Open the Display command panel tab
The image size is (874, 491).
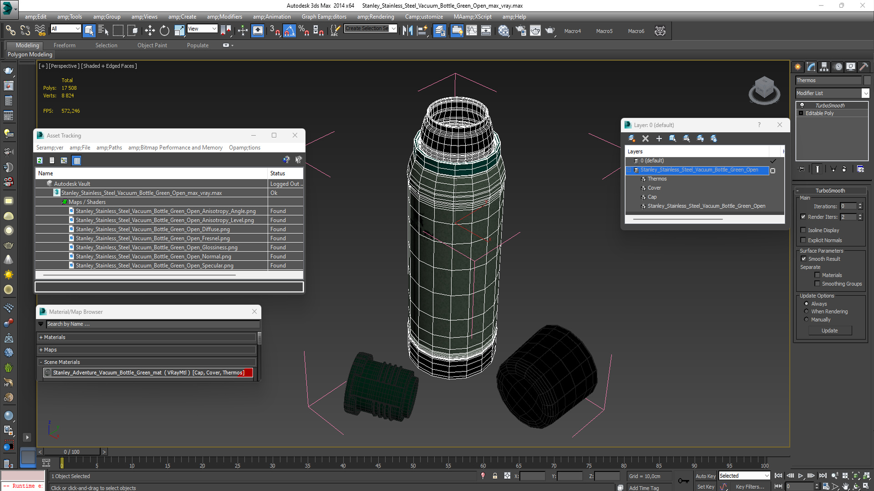pos(851,67)
